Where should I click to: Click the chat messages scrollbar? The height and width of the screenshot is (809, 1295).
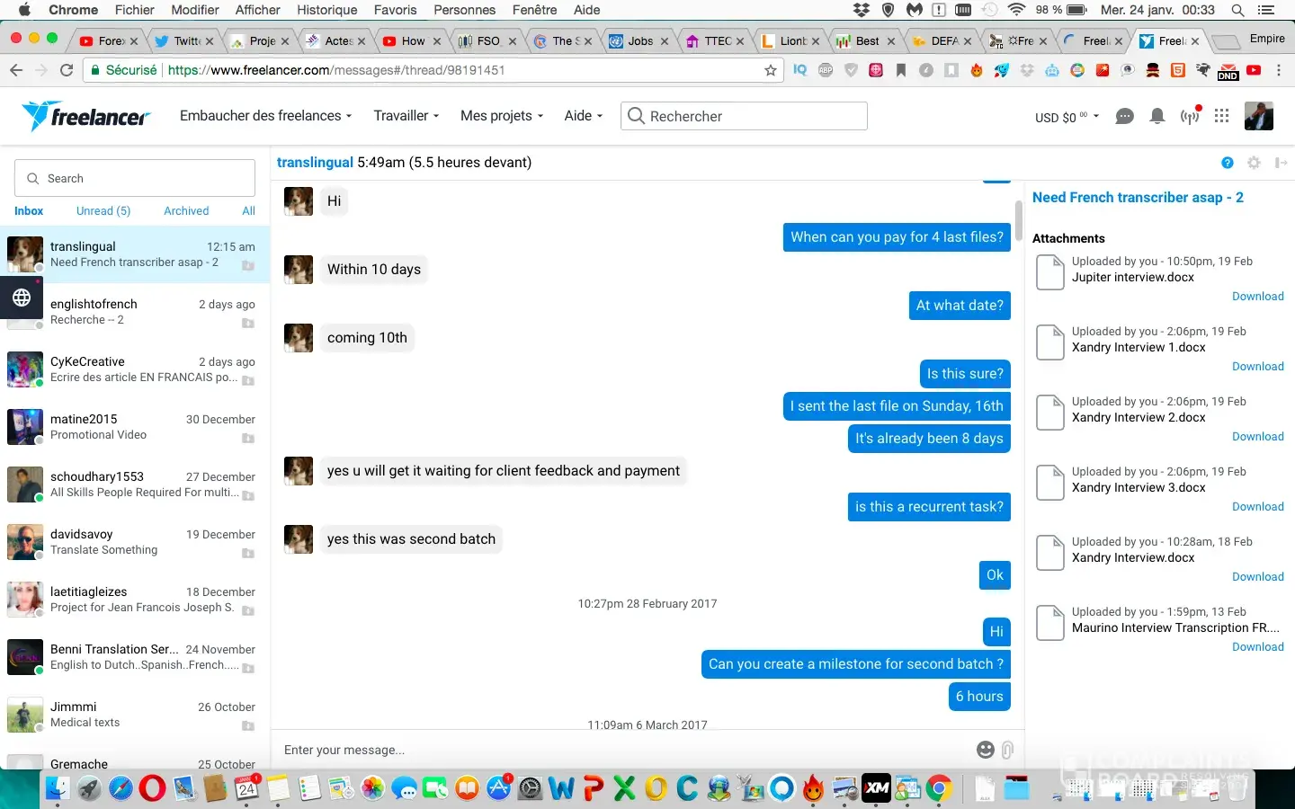1018,221
